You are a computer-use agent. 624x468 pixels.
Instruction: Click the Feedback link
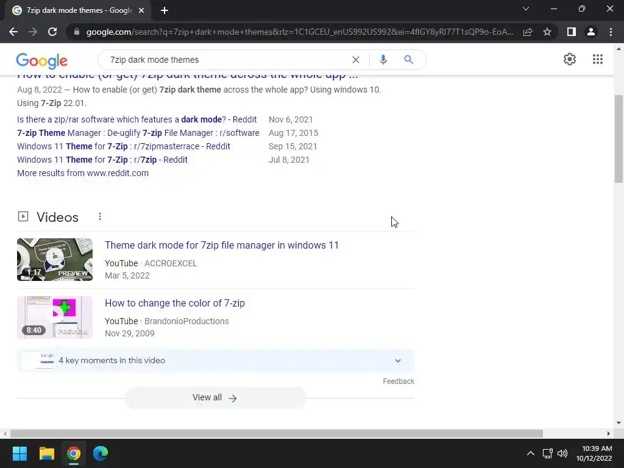click(399, 381)
